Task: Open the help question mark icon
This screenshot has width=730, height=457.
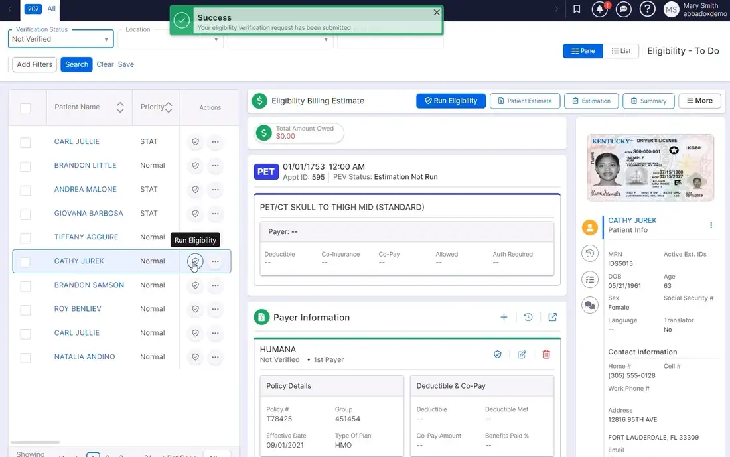Action: tap(647, 9)
